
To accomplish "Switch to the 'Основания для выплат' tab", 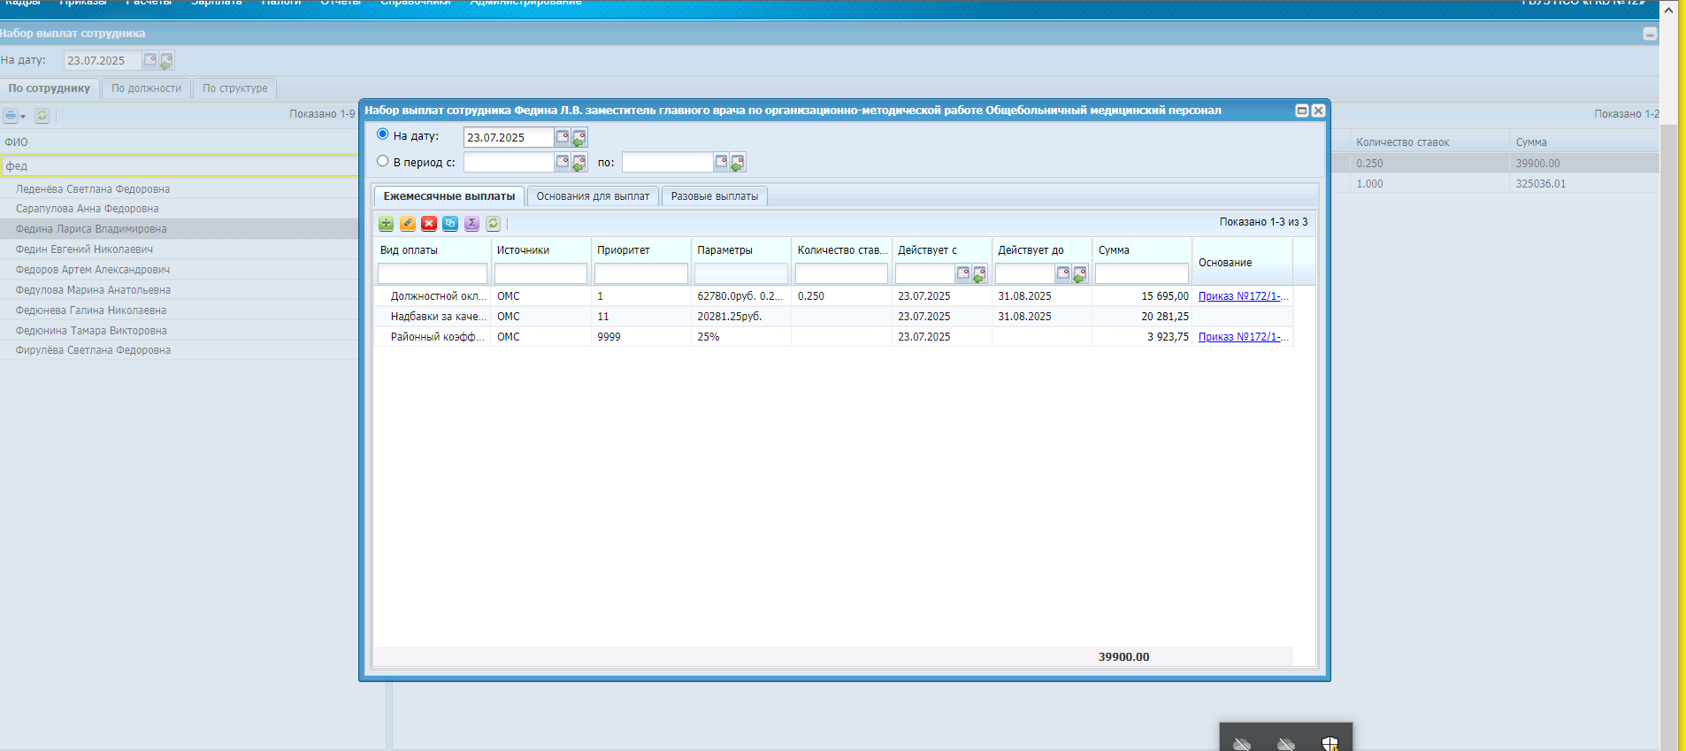I will [593, 196].
